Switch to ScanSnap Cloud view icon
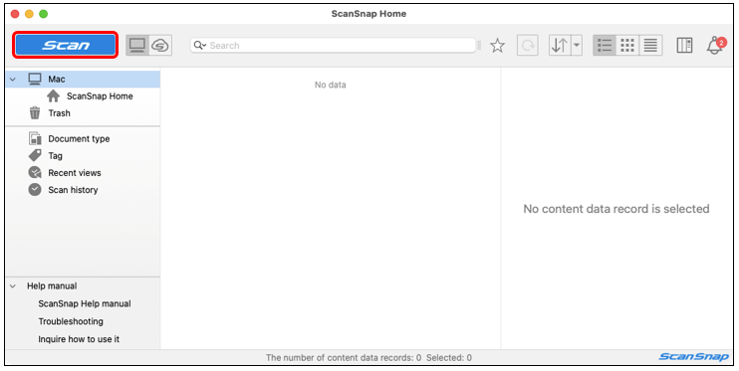Viewport: 739px width, 371px height. click(160, 45)
